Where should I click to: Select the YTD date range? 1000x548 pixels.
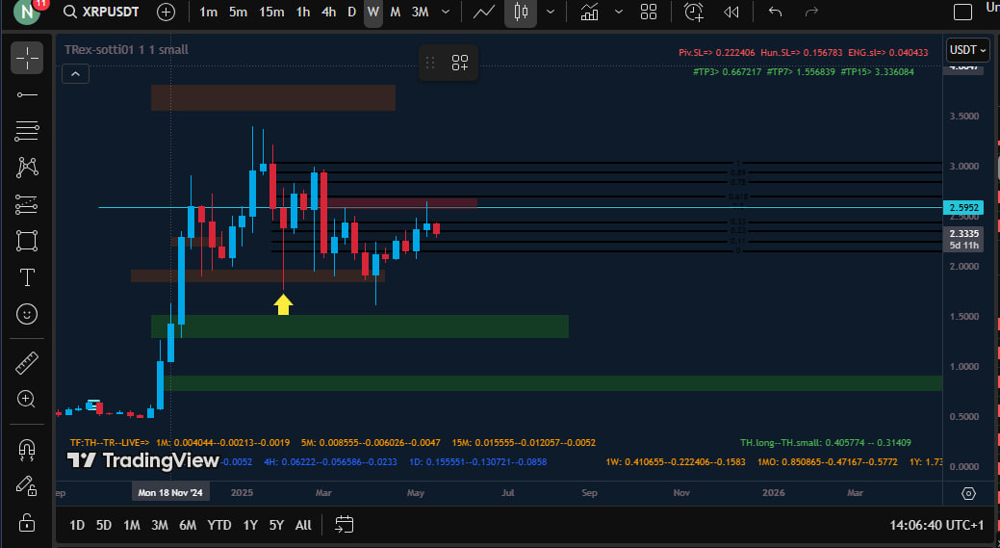[219, 525]
